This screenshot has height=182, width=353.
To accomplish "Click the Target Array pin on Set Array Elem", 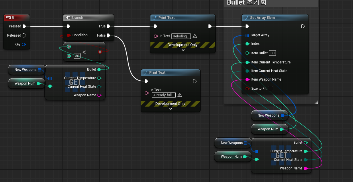I will coord(247,35).
